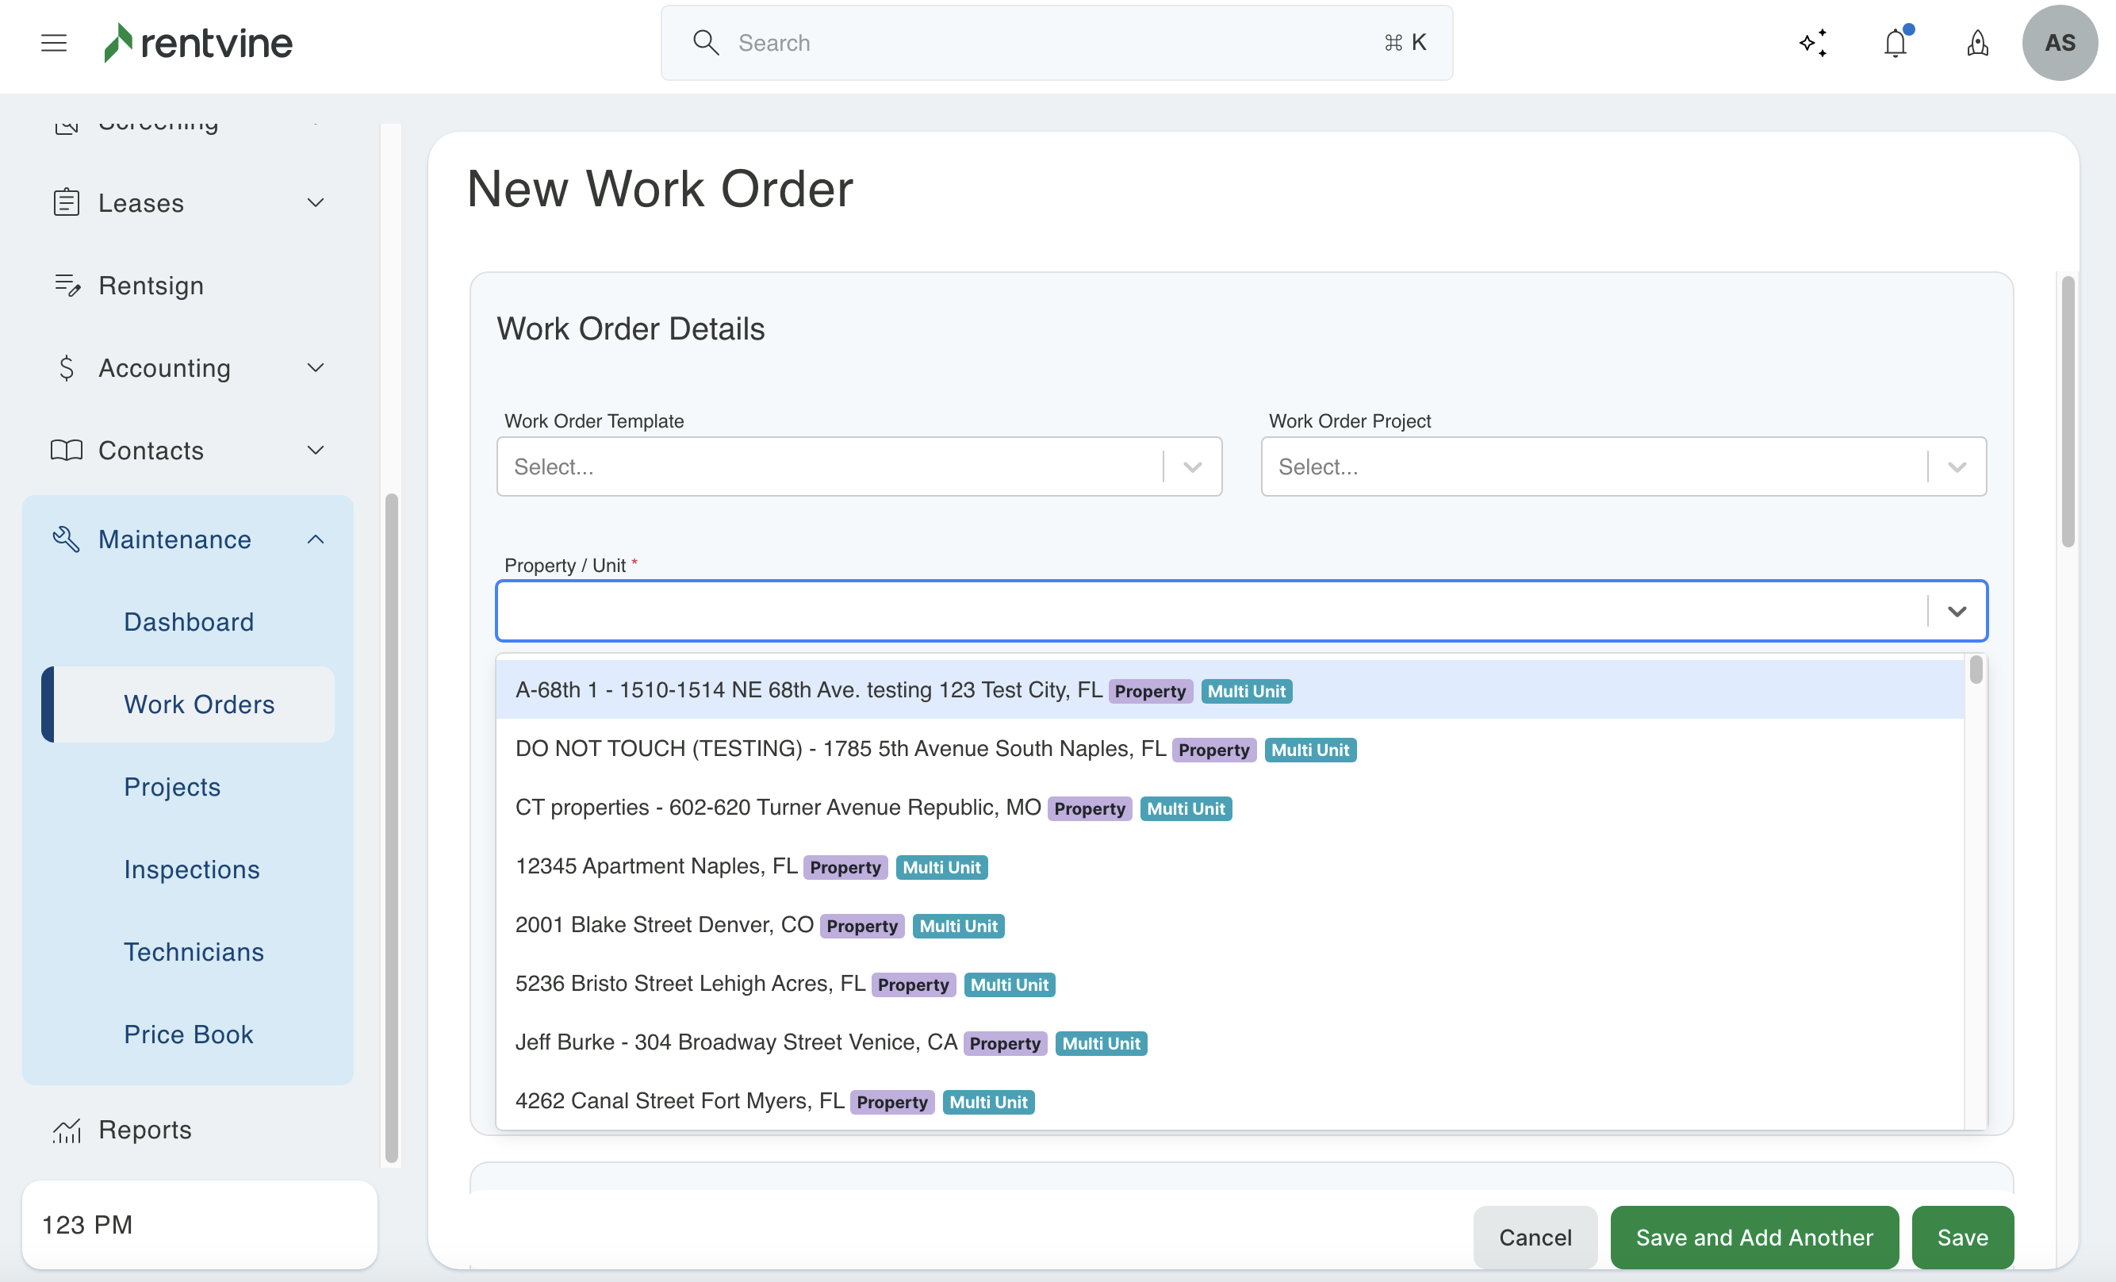The width and height of the screenshot is (2116, 1282).
Task: Click the Rentsign pen icon
Action: (x=67, y=286)
